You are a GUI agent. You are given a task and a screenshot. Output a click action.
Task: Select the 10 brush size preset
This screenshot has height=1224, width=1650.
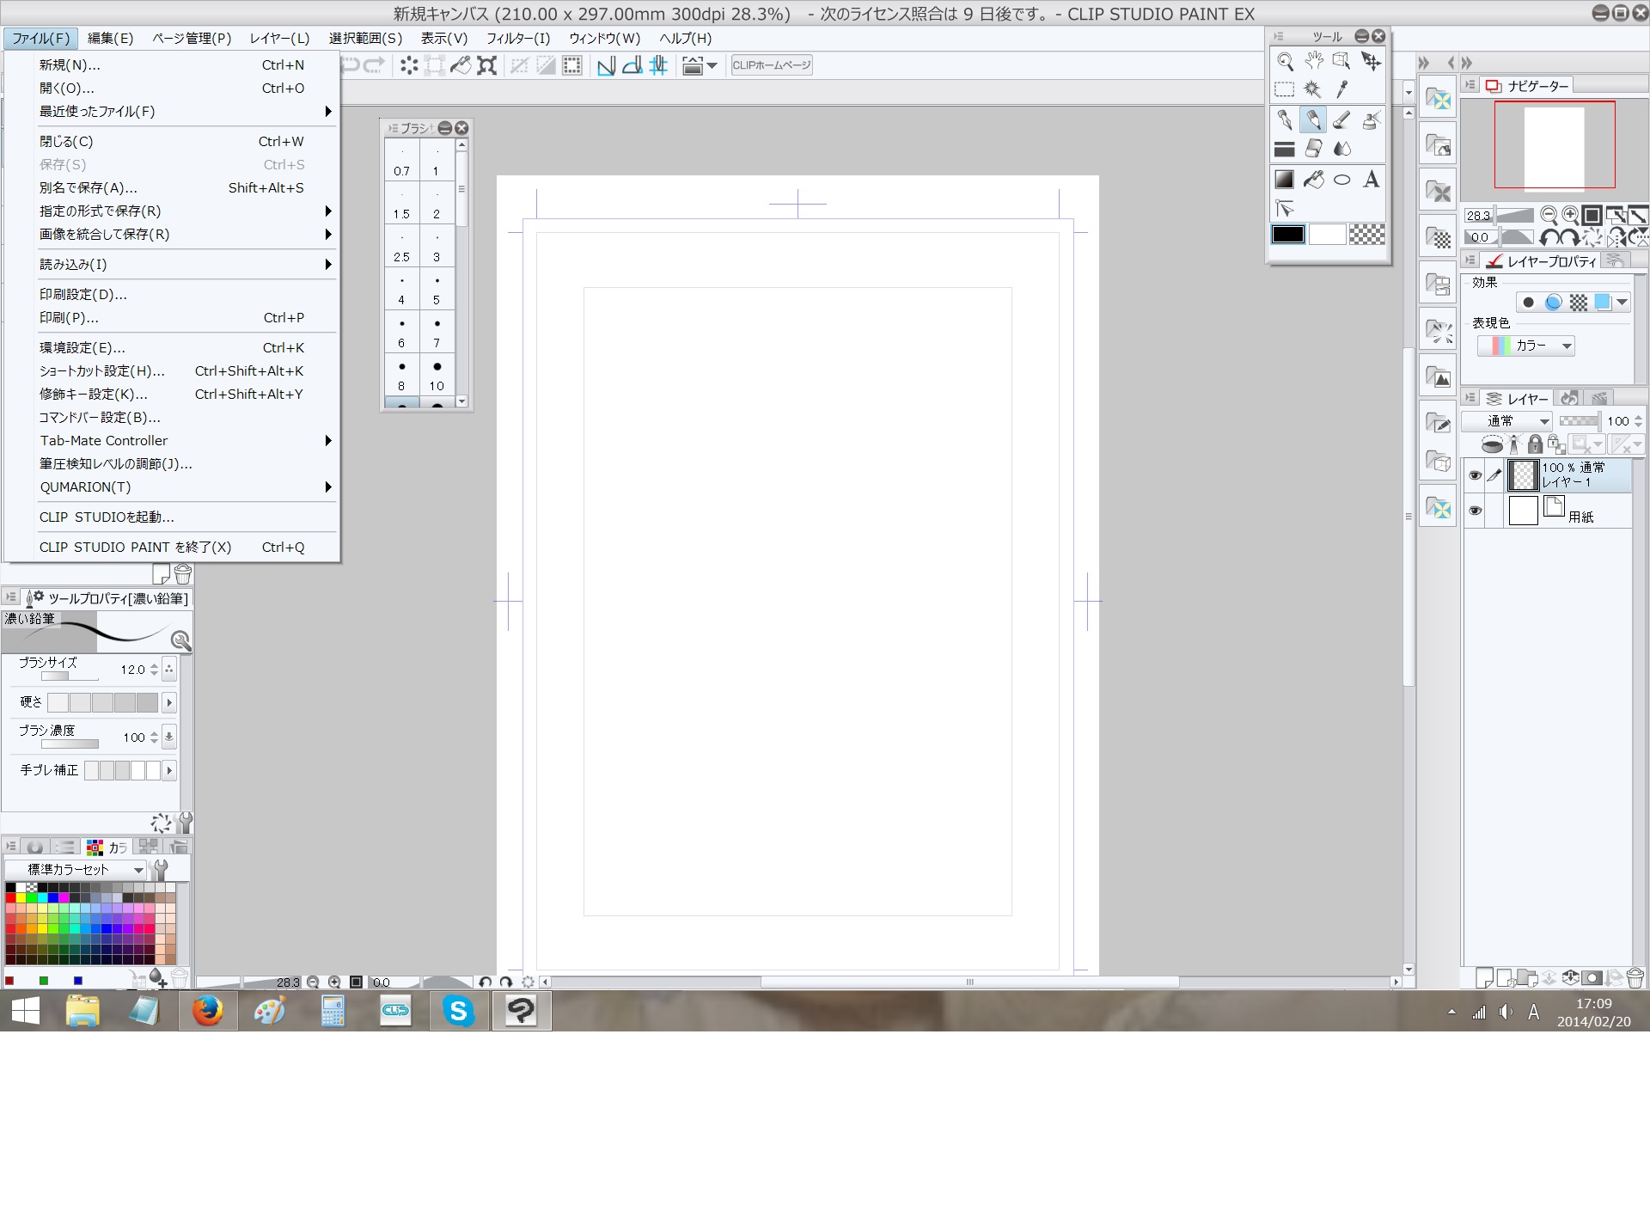pos(437,376)
